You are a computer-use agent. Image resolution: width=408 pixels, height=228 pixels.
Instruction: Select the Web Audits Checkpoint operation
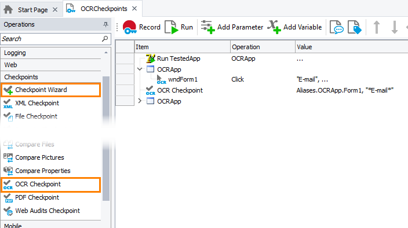(51, 211)
